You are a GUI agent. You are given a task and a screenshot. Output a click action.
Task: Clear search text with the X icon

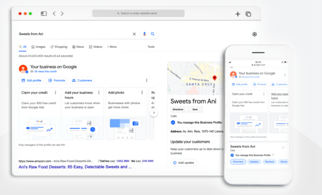(134, 34)
